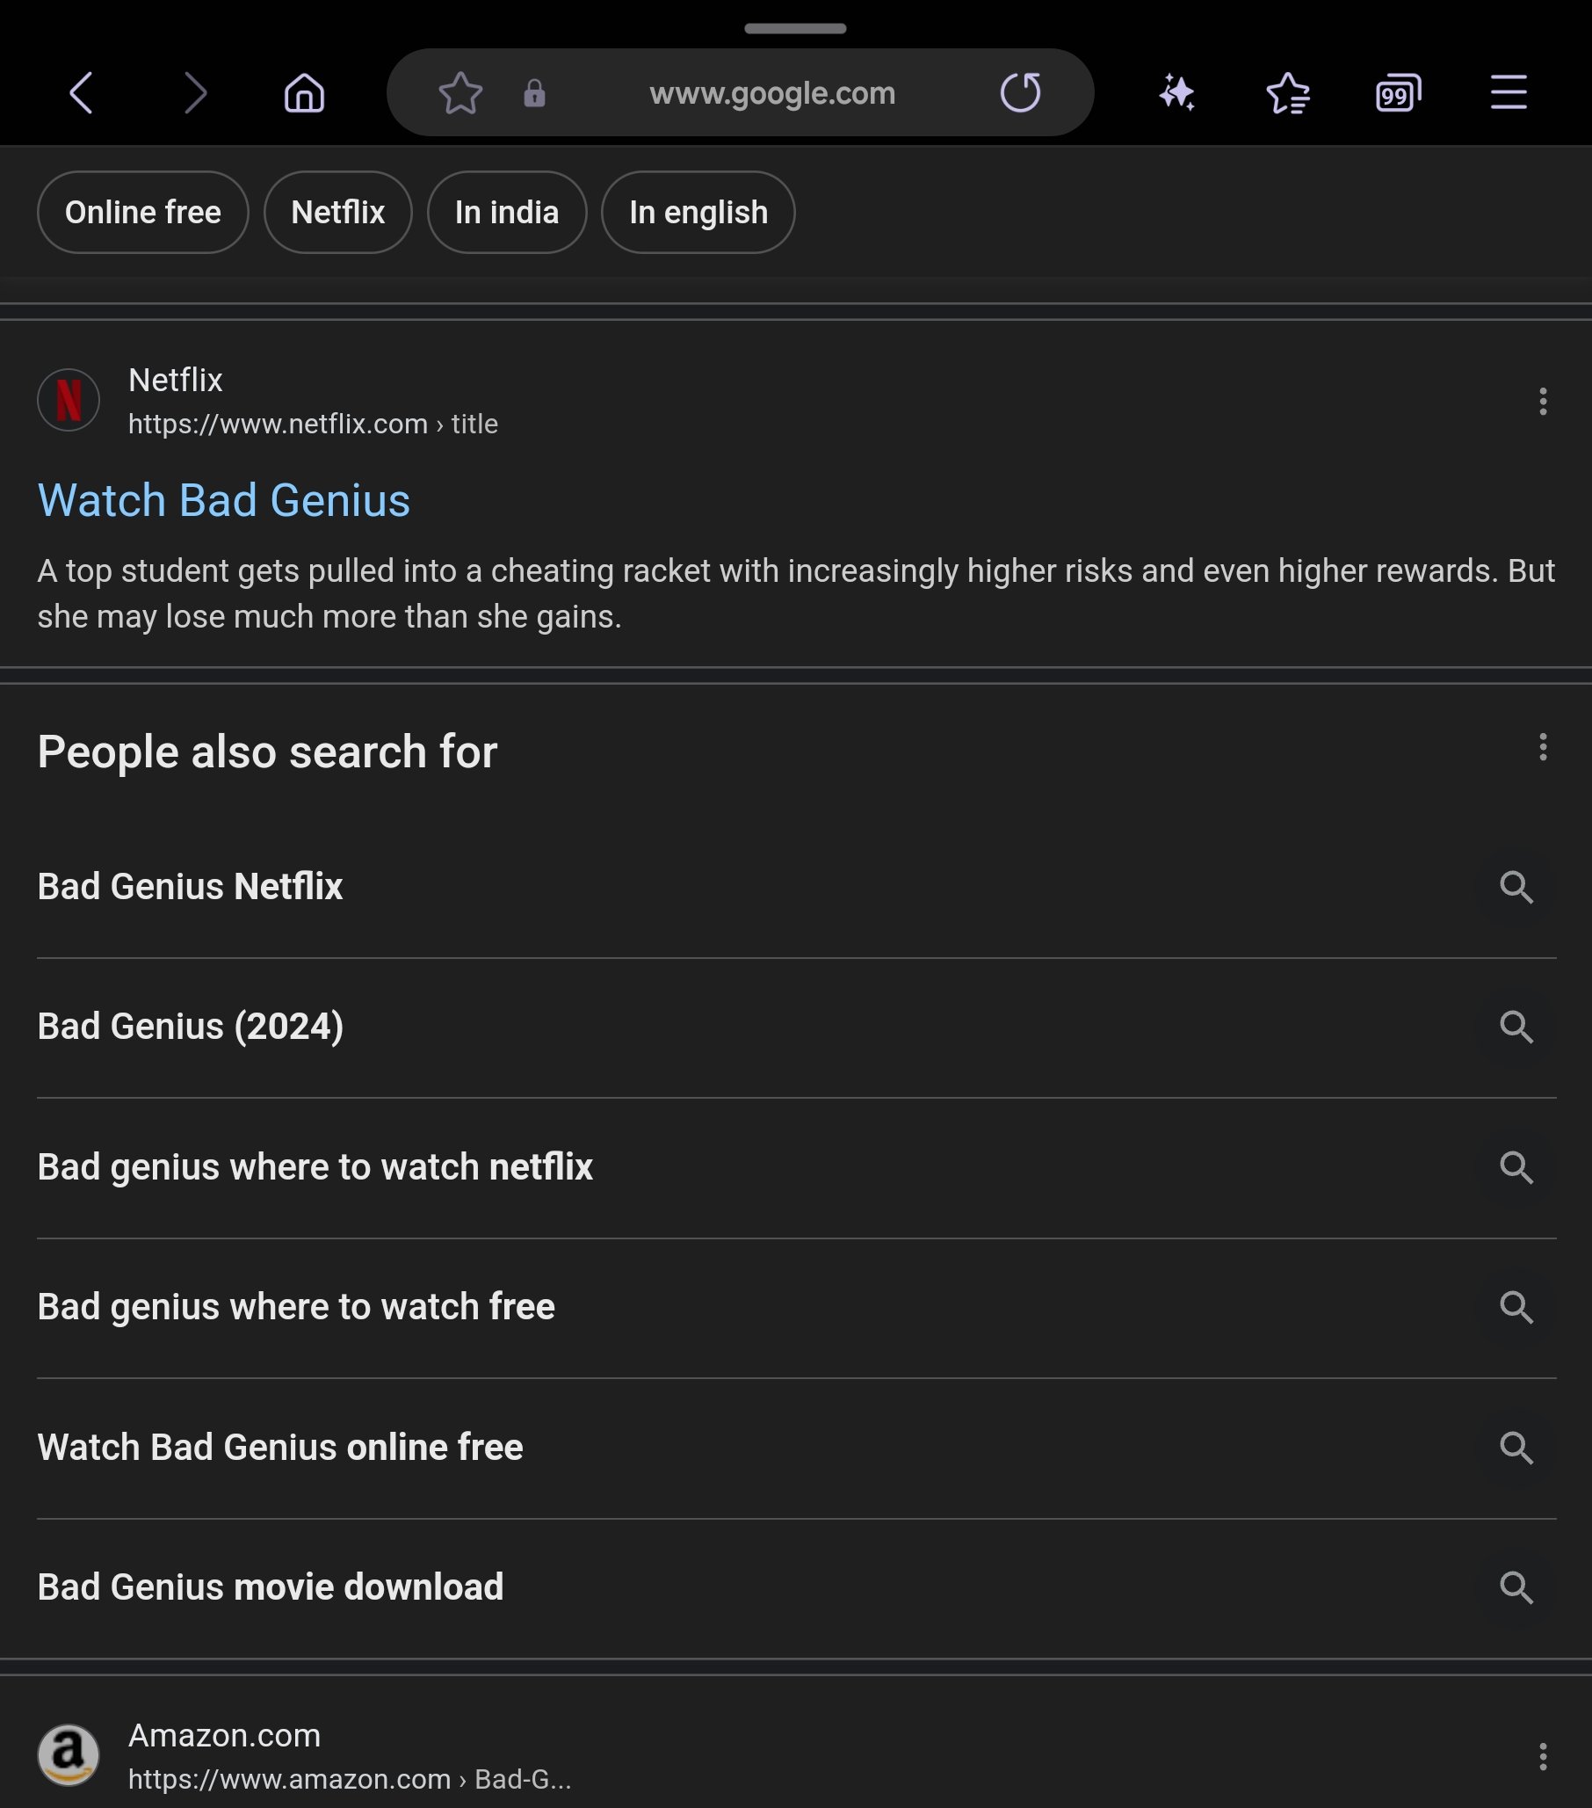The height and width of the screenshot is (1808, 1592).
Task: Click the Netflix favicon logo
Action: tap(68, 400)
